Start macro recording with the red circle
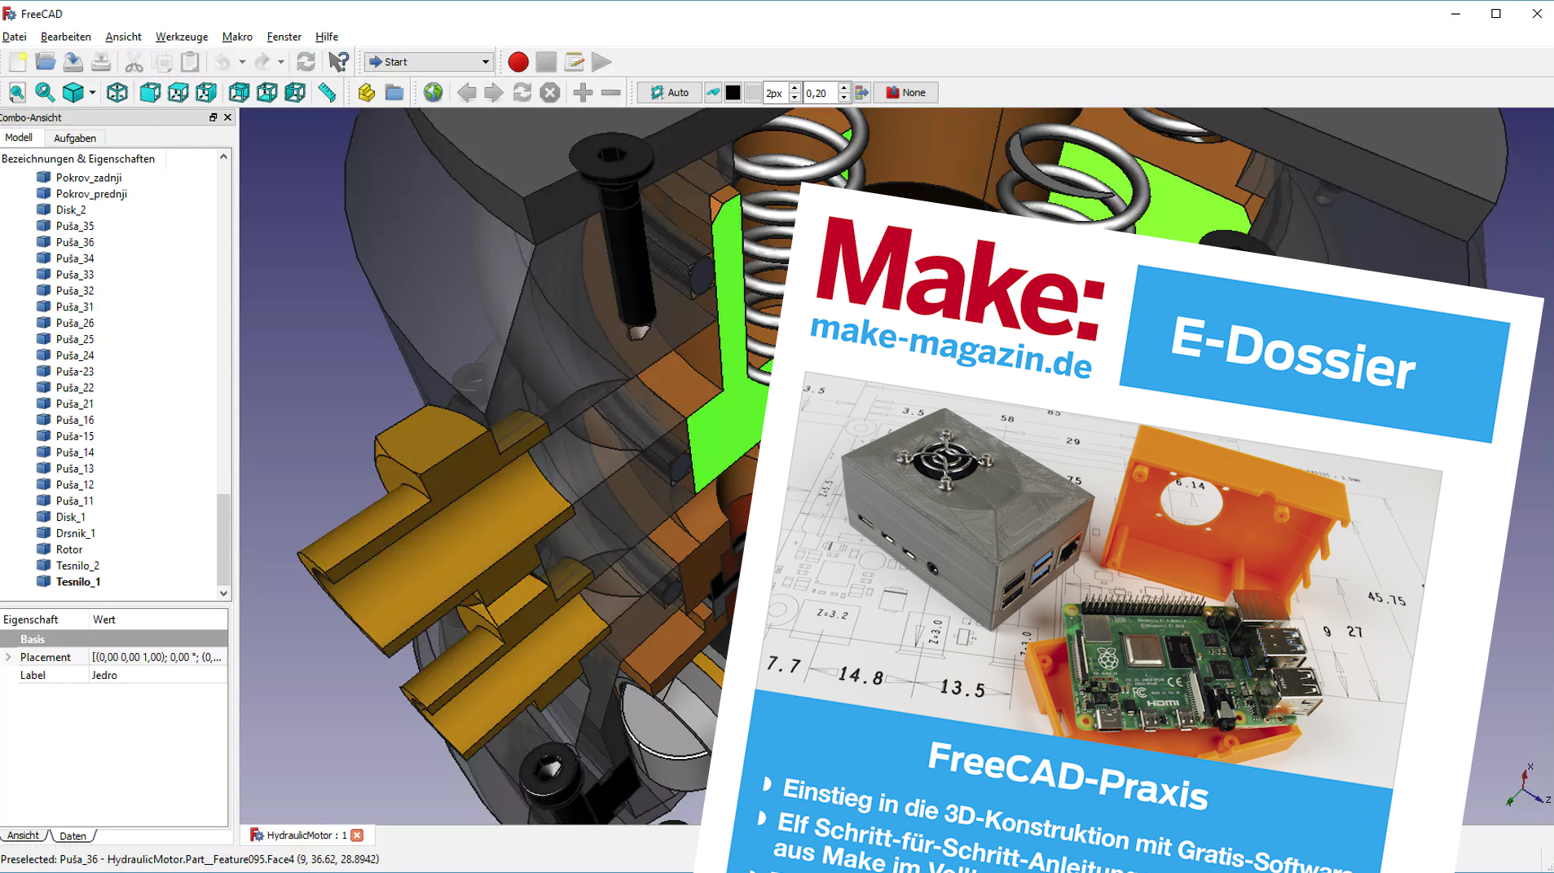This screenshot has height=873, width=1554. point(518,62)
